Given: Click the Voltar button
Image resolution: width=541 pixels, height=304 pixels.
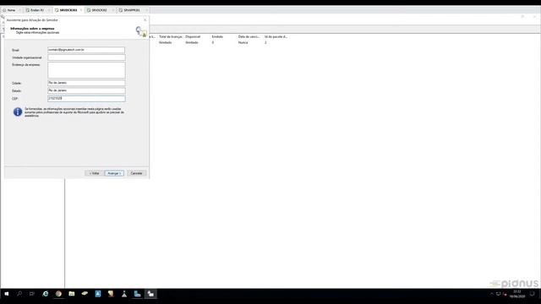Looking at the screenshot, I should click(94, 173).
